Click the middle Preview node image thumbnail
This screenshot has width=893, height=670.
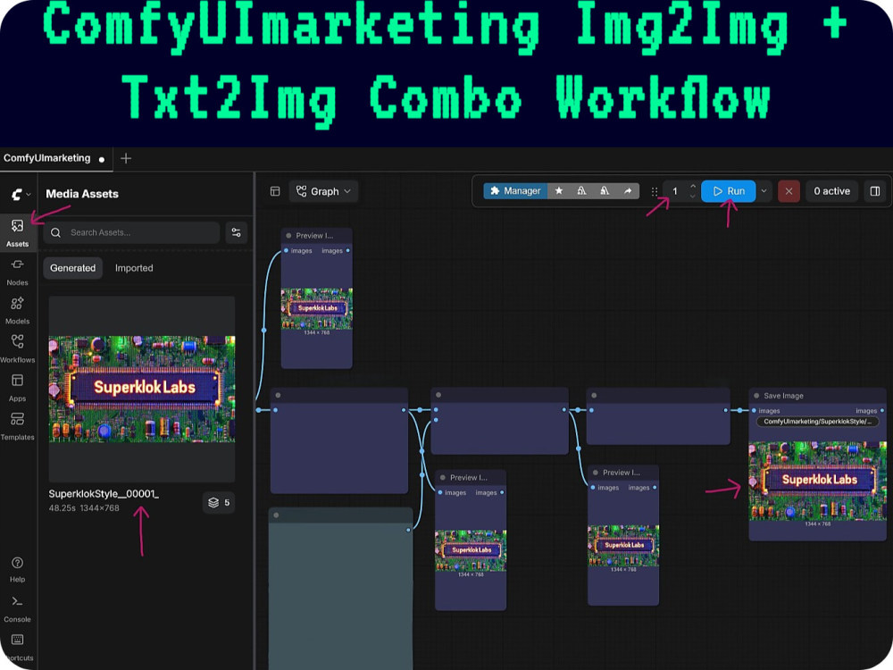coord(471,550)
